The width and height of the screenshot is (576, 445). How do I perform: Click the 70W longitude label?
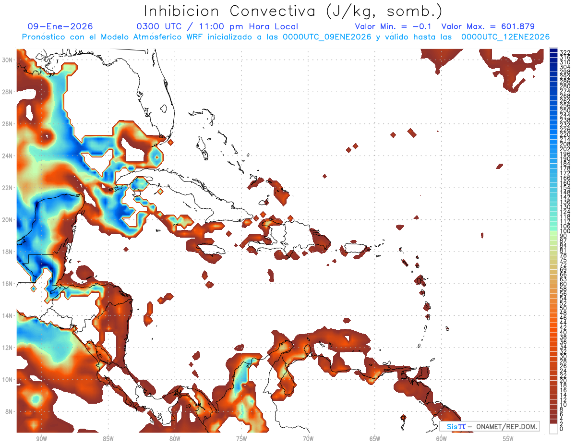(x=308, y=439)
